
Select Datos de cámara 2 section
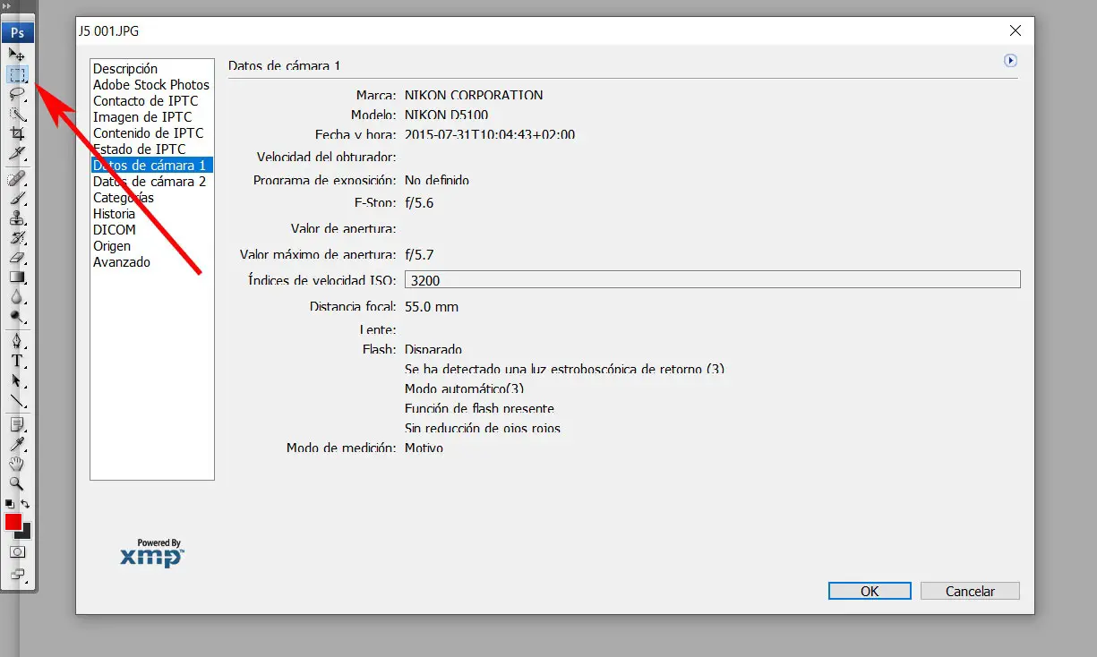(150, 182)
